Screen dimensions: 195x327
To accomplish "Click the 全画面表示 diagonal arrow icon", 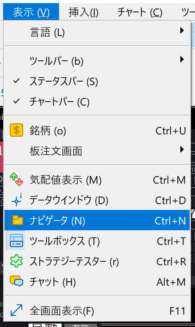I will tap(16, 310).
